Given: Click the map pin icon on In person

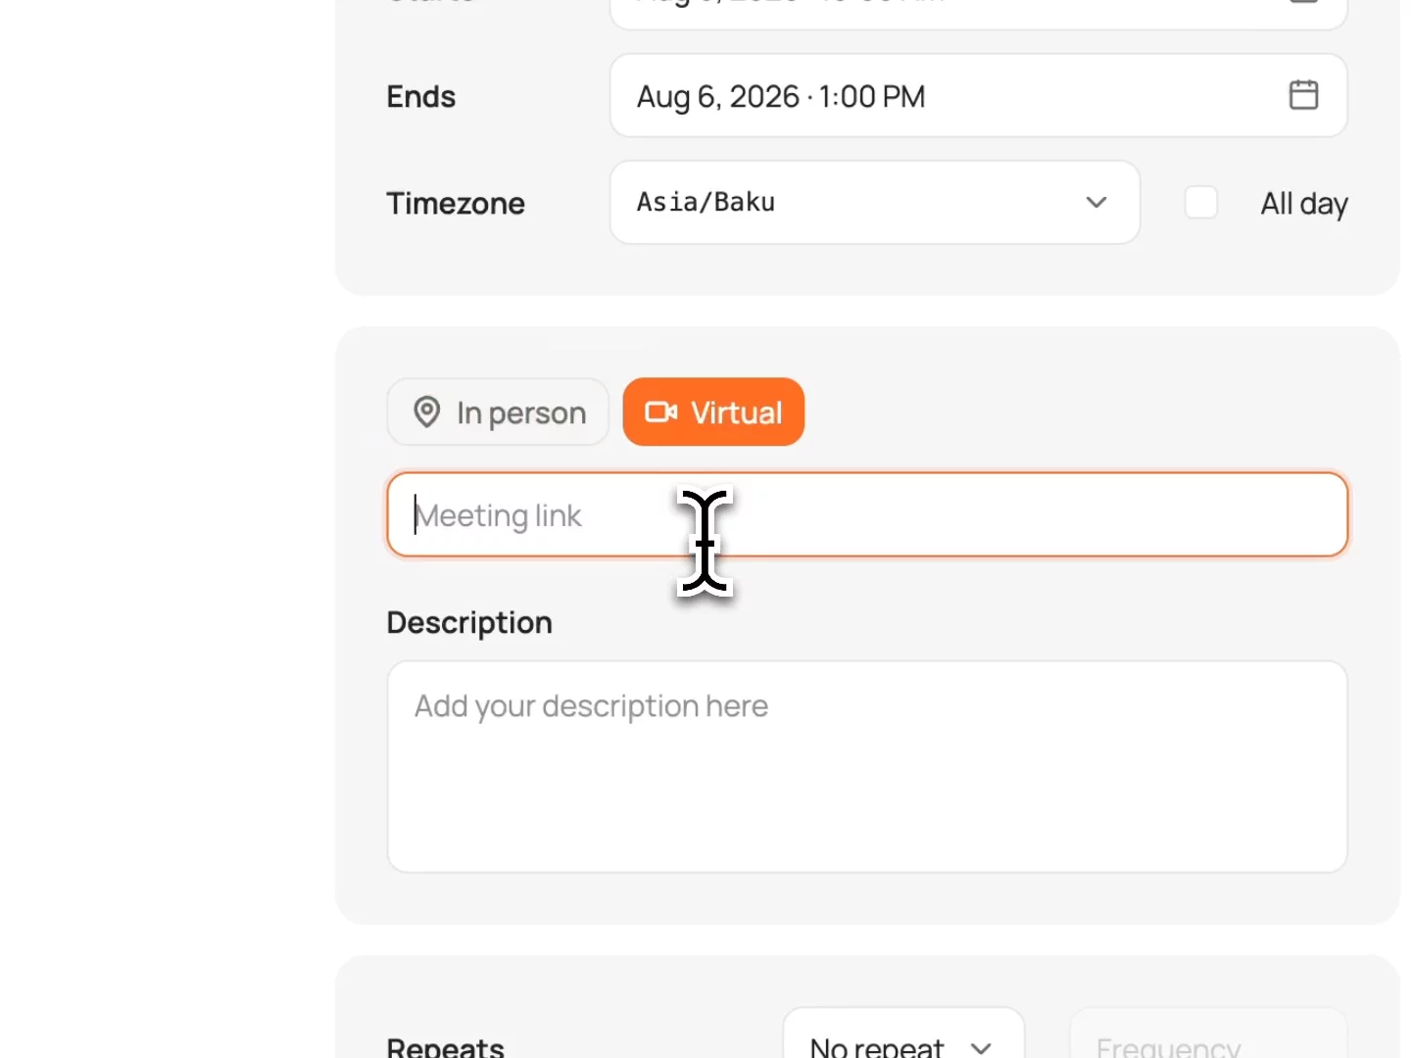Looking at the screenshot, I should coord(426,411).
